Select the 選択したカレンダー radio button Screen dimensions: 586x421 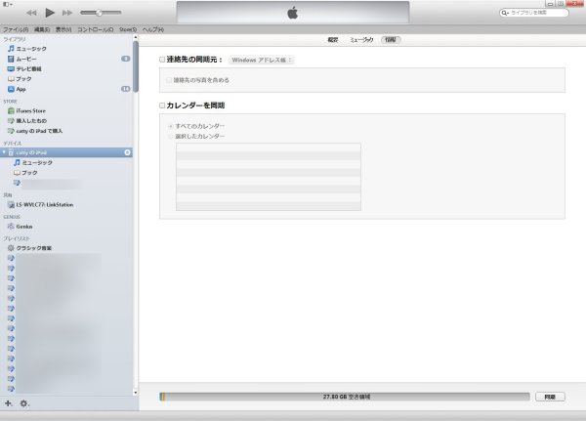170,137
